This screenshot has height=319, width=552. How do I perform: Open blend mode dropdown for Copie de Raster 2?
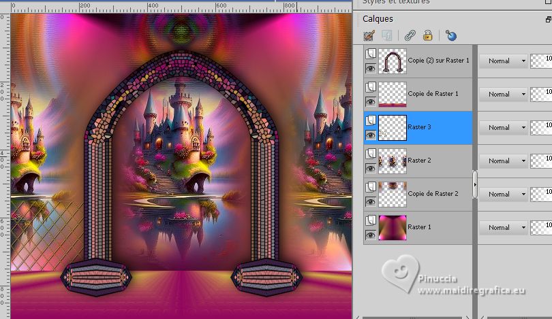coord(504,195)
